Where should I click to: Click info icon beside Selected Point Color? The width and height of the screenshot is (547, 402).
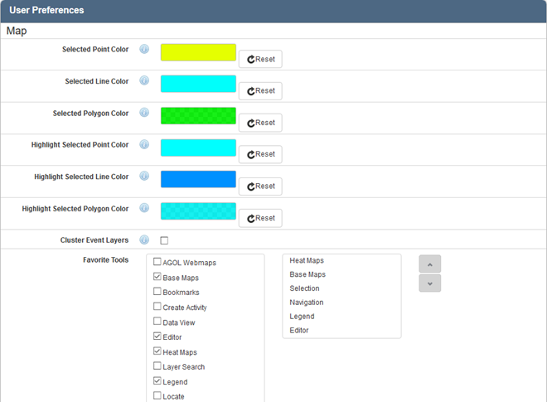pyautogui.click(x=144, y=49)
